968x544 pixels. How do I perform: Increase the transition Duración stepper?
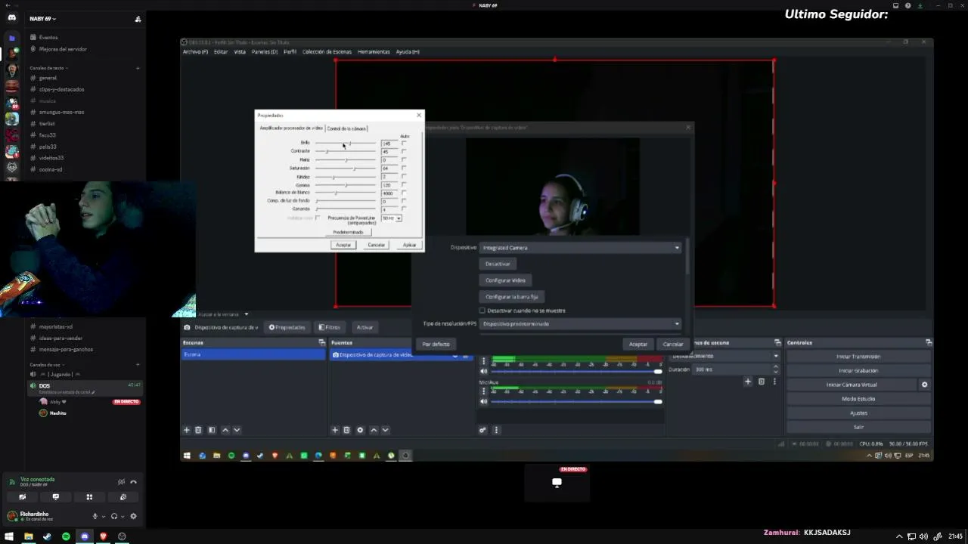(775, 367)
